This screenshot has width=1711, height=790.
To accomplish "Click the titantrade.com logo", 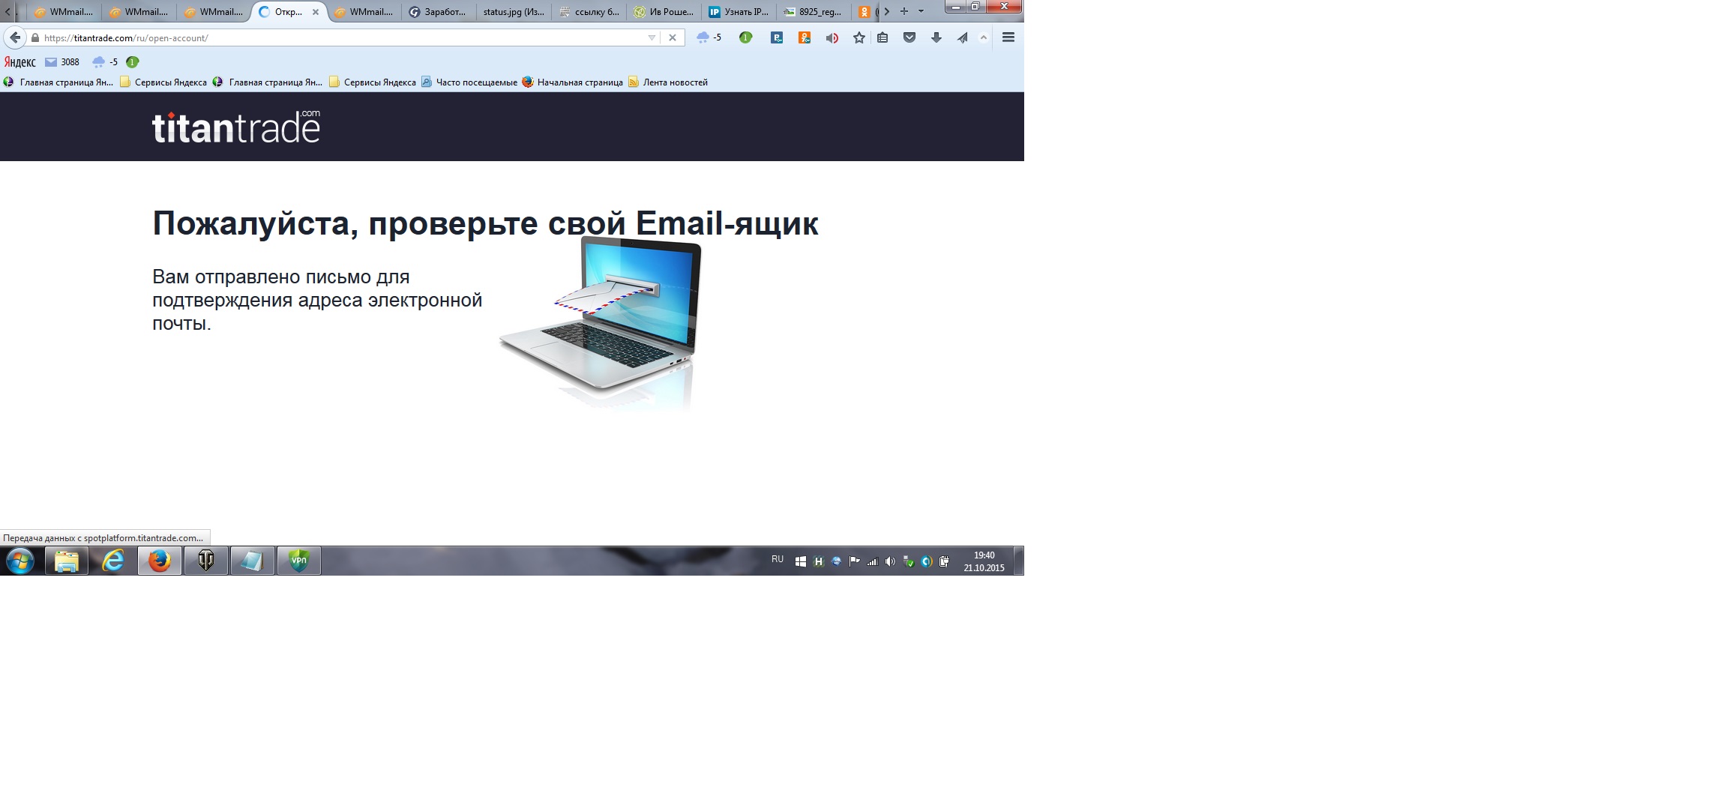I will [236, 127].
